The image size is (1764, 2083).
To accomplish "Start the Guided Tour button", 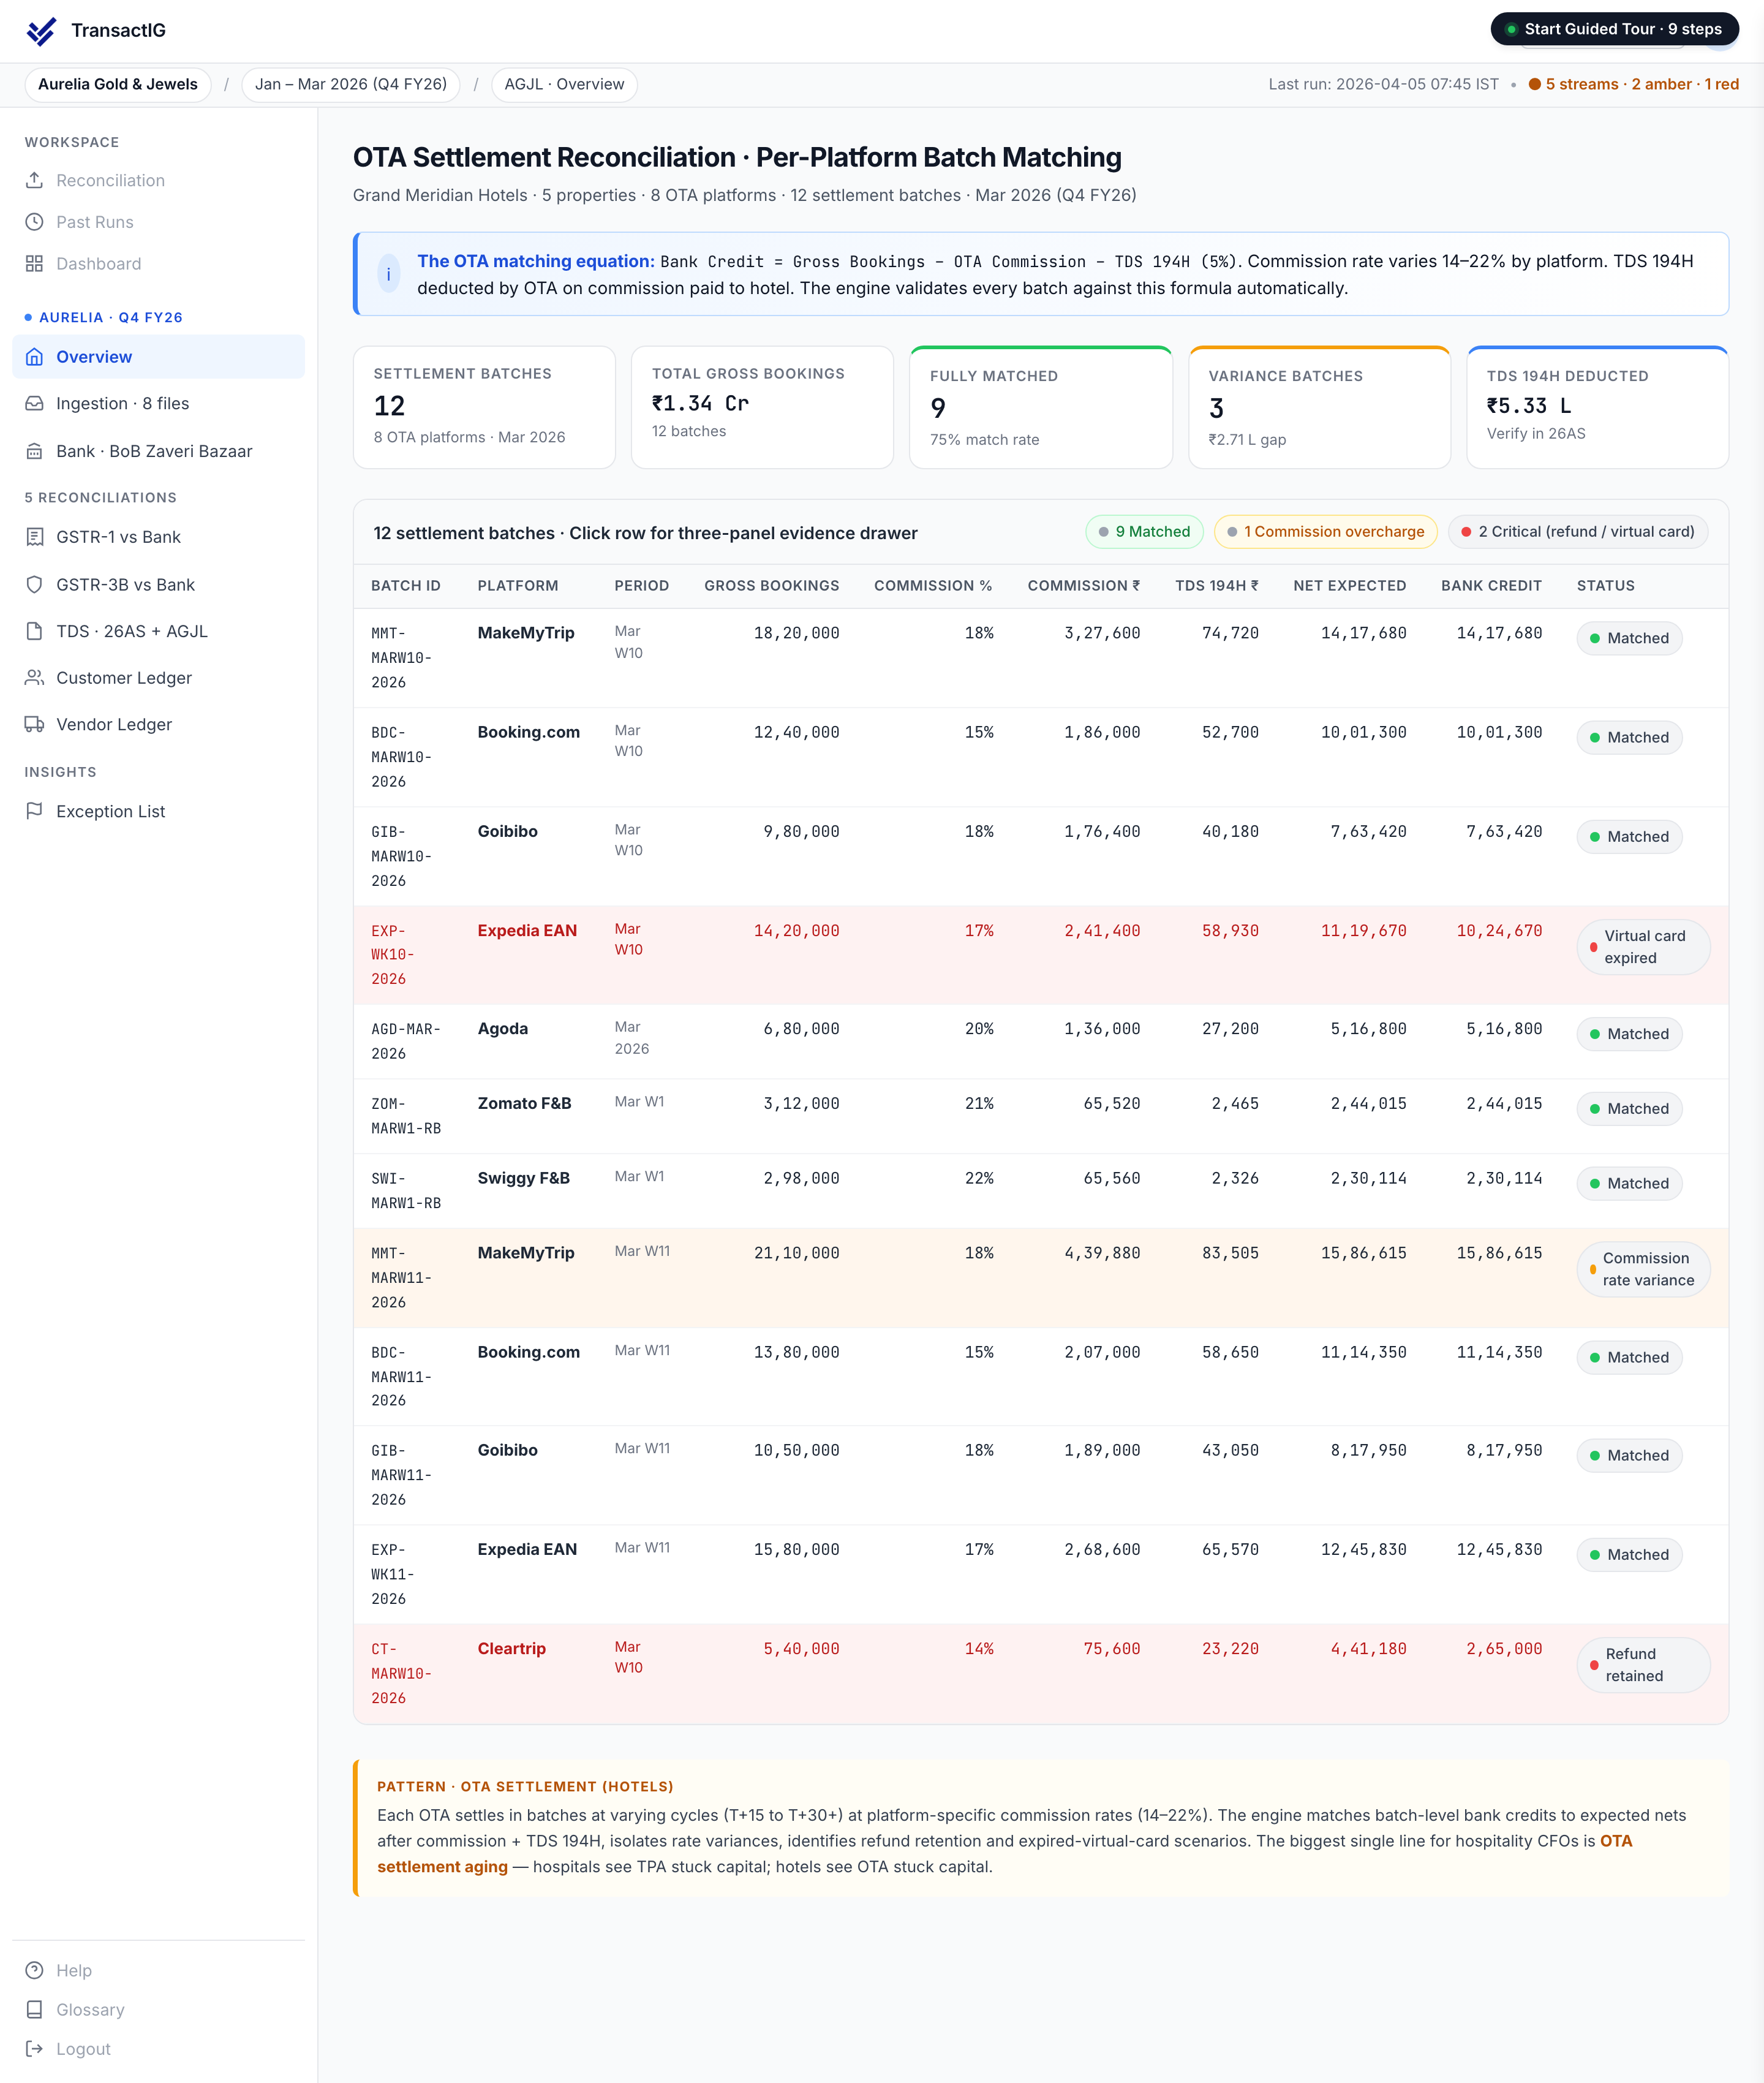I will click(x=1614, y=29).
